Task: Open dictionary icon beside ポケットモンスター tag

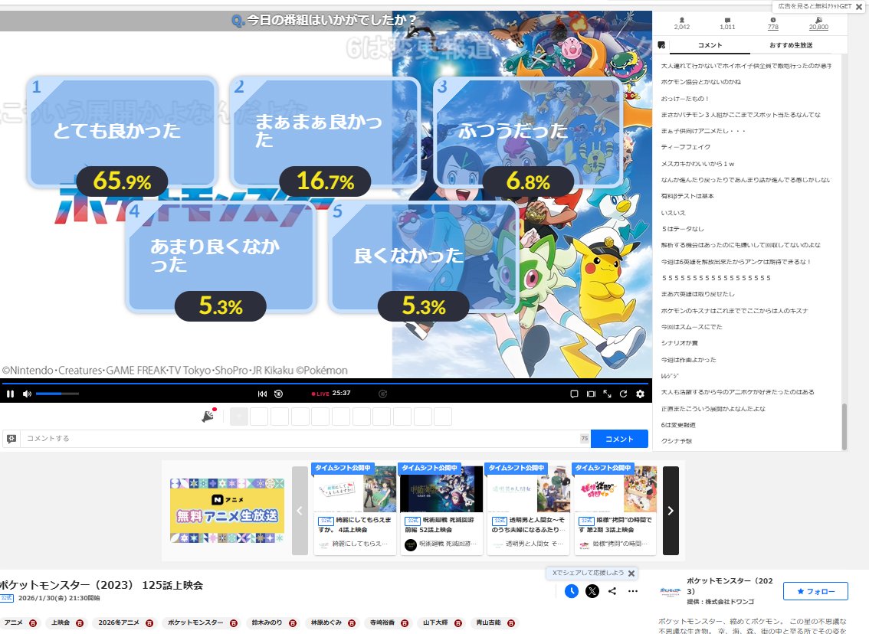Action: tap(234, 623)
